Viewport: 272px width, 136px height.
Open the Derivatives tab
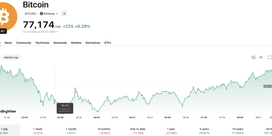tap(93, 43)
